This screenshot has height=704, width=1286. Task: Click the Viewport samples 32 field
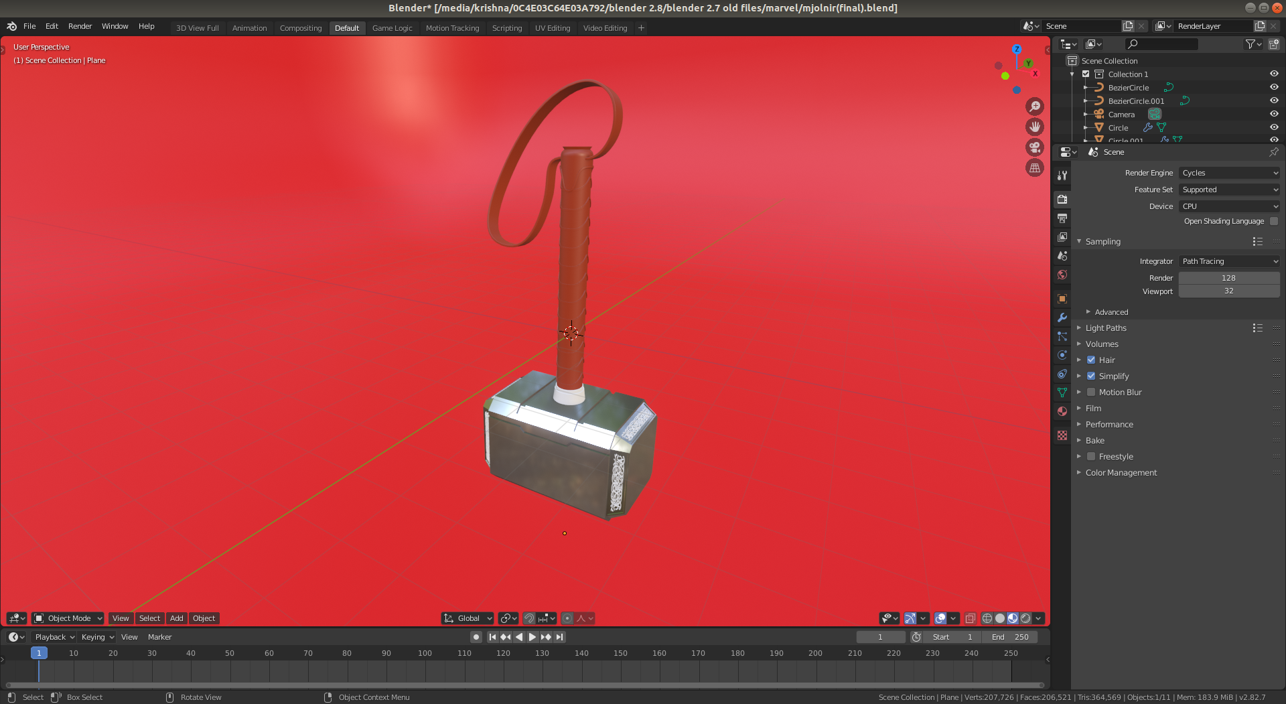[x=1229, y=291]
